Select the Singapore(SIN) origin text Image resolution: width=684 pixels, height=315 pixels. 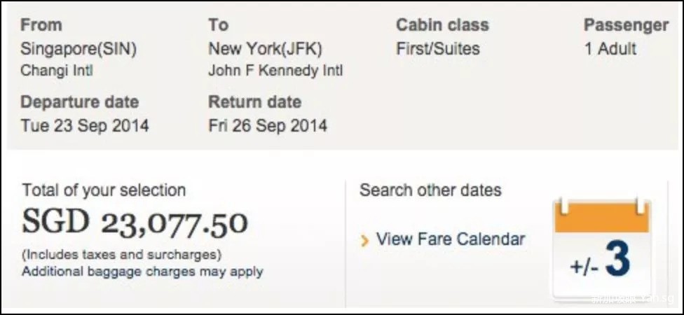(78, 49)
